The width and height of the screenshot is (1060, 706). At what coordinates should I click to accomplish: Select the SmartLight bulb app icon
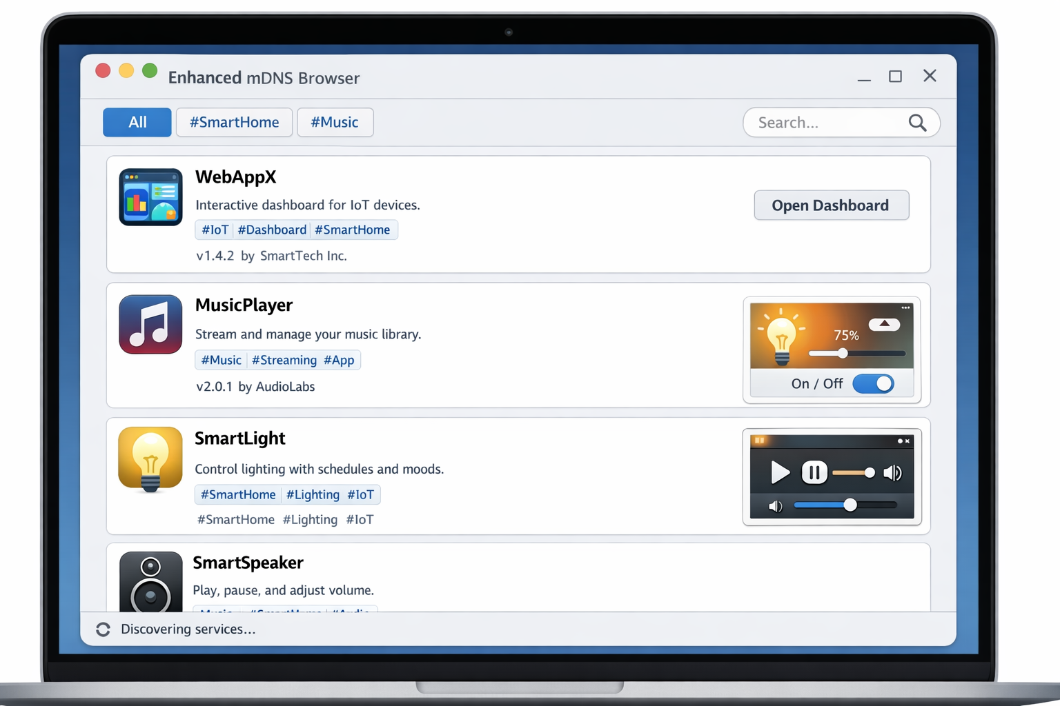[x=150, y=459]
